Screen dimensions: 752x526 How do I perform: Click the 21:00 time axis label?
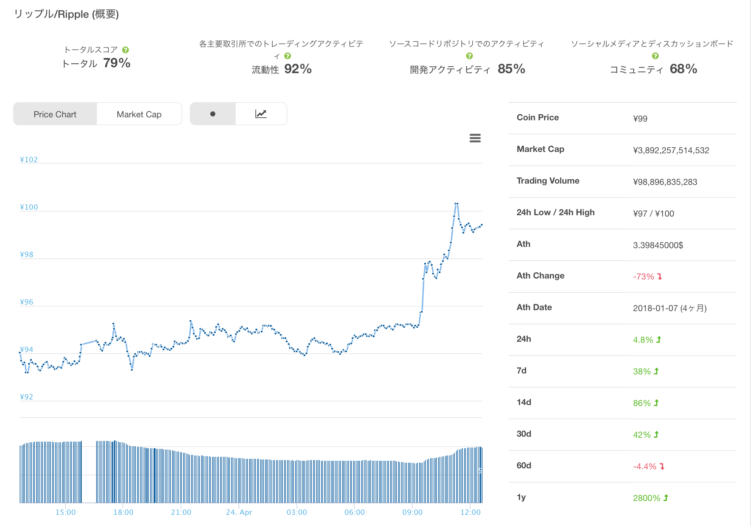181,512
